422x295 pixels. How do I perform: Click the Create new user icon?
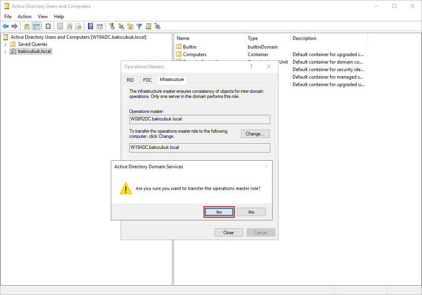(112, 26)
